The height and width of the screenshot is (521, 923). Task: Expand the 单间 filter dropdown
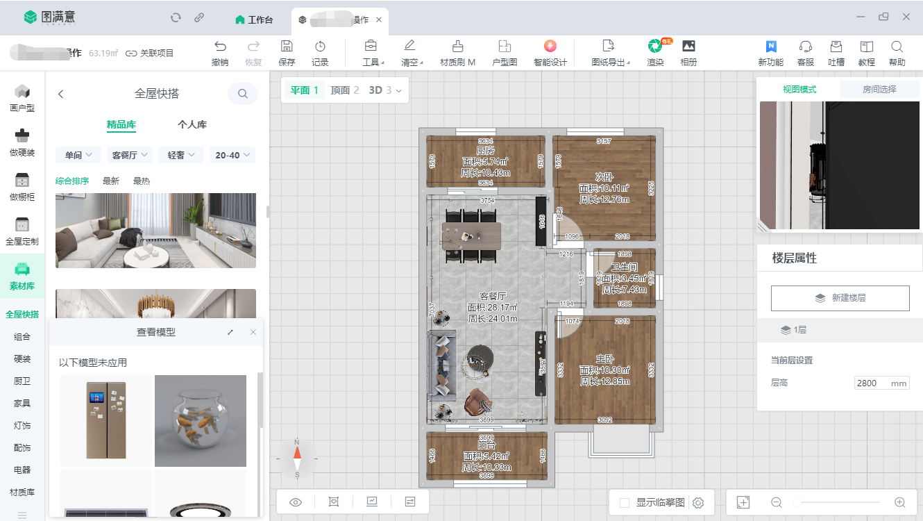(78, 155)
